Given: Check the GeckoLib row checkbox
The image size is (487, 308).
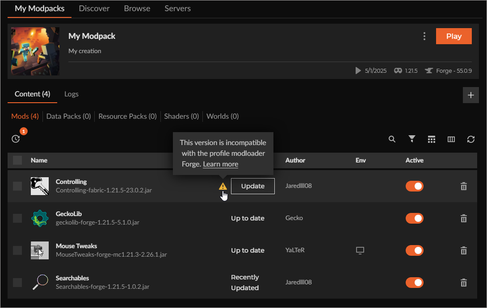Looking at the screenshot, I should click(x=17, y=218).
